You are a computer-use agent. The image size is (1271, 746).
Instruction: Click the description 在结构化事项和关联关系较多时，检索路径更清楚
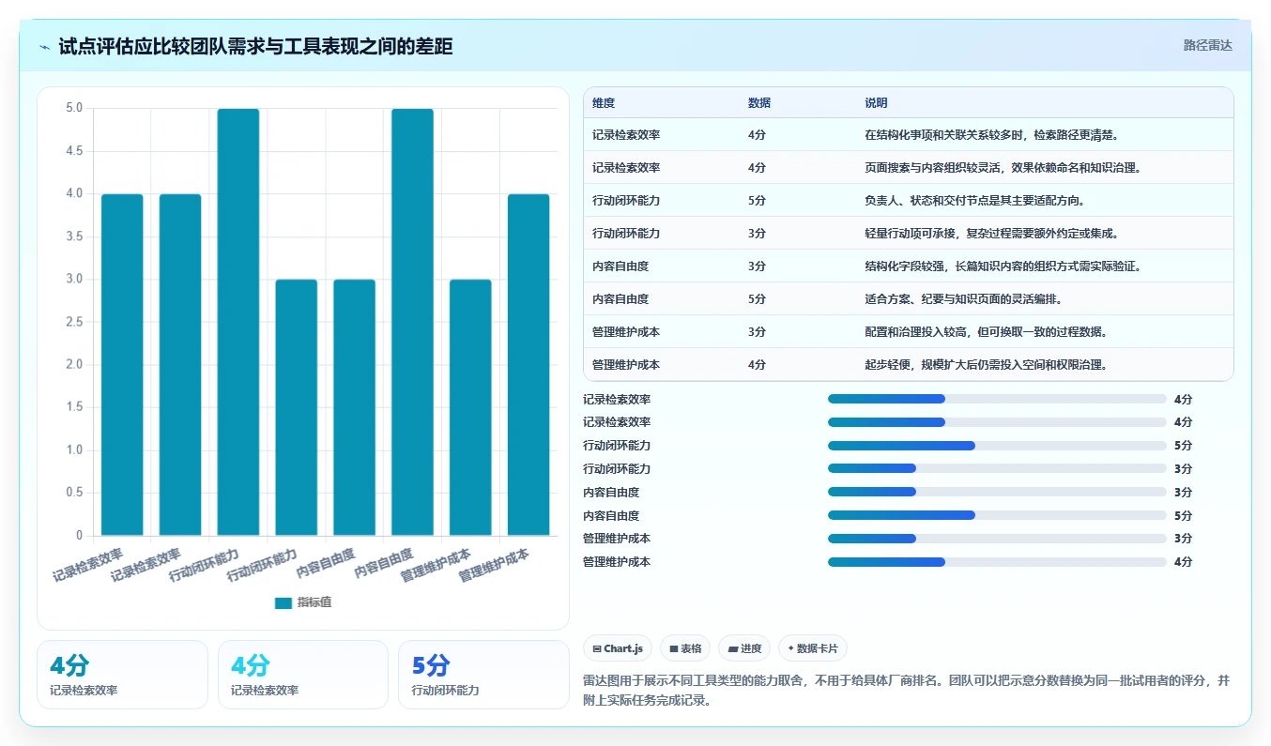click(991, 135)
